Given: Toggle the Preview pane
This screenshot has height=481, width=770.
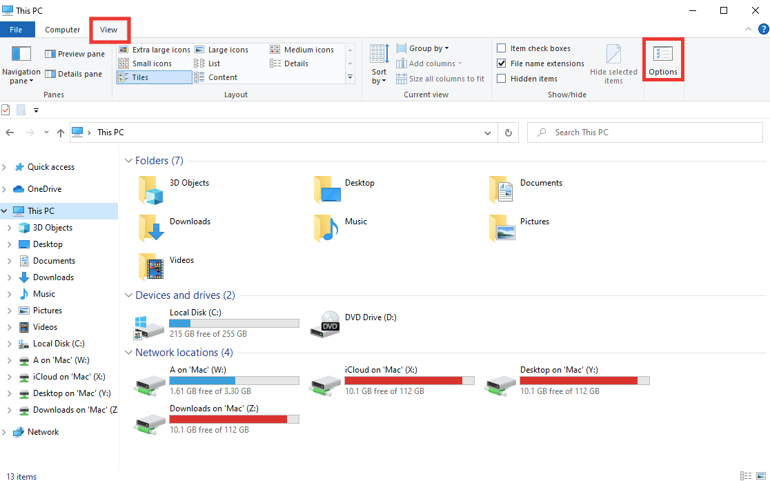Looking at the screenshot, I should tap(75, 54).
